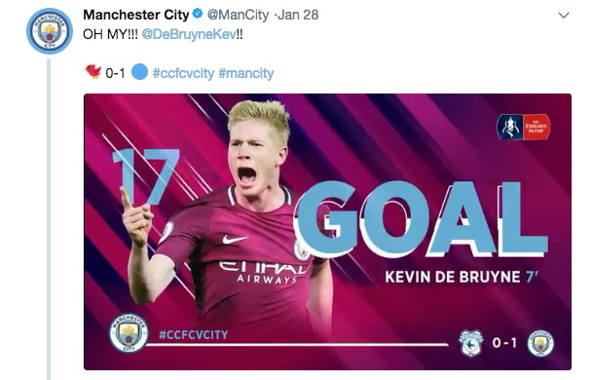Click the Emirates FA Cup logo in the image
Screen dimensions: 593x380
(x=524, y=128)
